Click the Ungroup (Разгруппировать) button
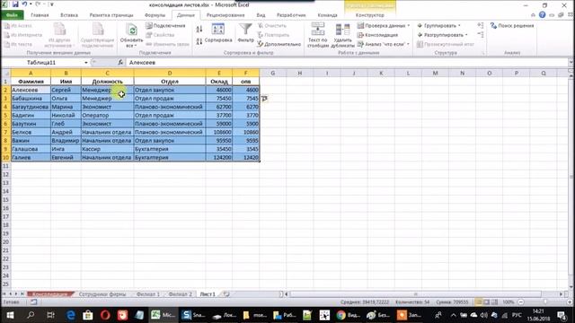Image resolution: width=575 pixels, height=323 pixels. point(440,35)
